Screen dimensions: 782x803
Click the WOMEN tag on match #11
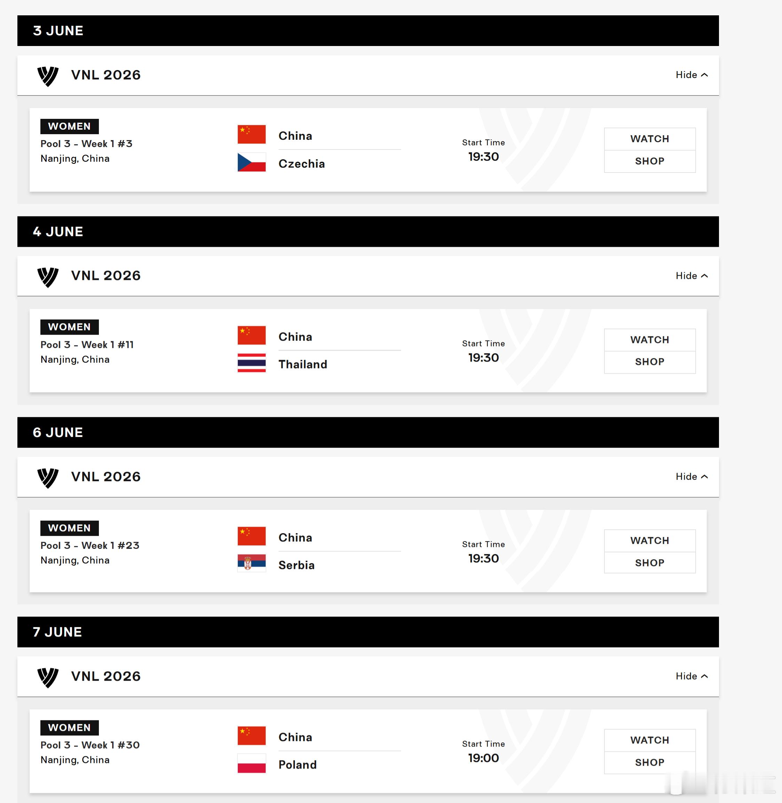[x=69, y=327]
